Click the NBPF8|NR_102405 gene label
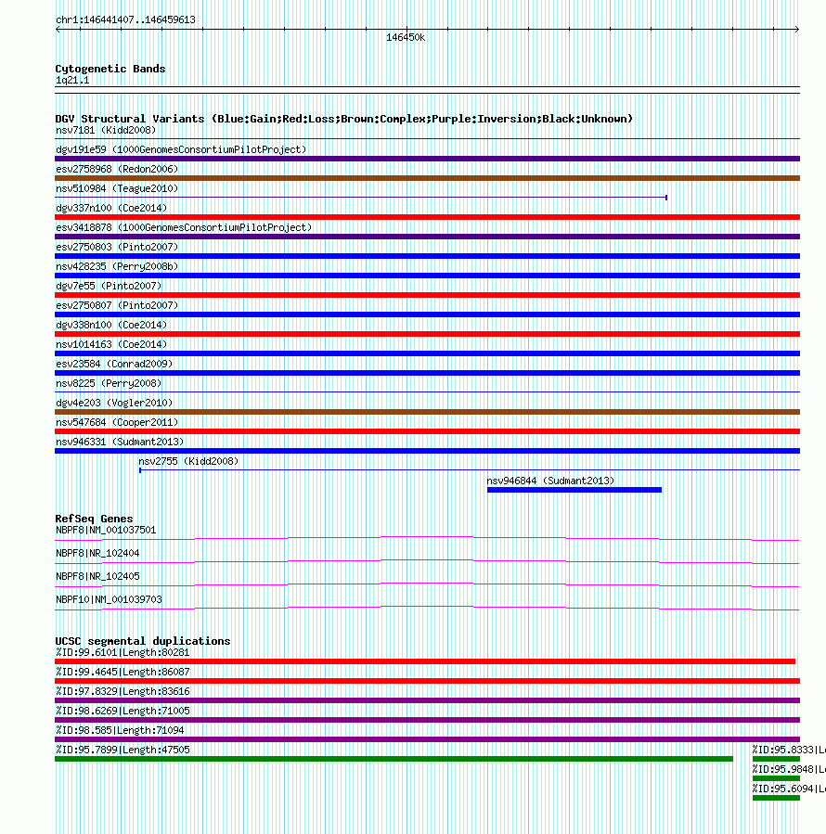The height and width of the screenshot is (834, 826). 97,577
